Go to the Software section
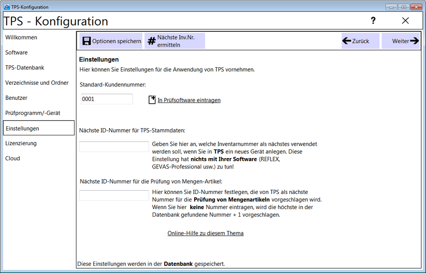This screenshot has width=426, height=273. 16,53
